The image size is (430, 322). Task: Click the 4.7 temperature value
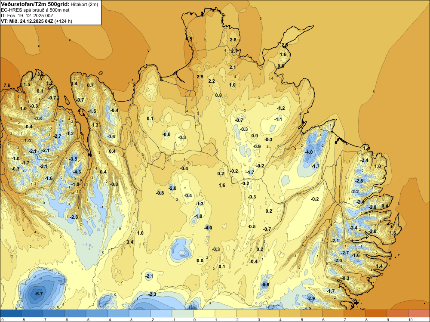(81, 111)
